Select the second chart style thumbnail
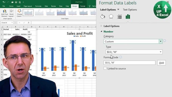The height and width of the screenshot is (97, 172). click(39, 13)
